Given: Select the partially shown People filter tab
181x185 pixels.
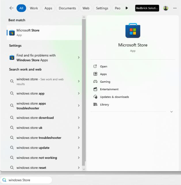Looking at the screenshot, I should pyautogui.click(x=118, y=8).
